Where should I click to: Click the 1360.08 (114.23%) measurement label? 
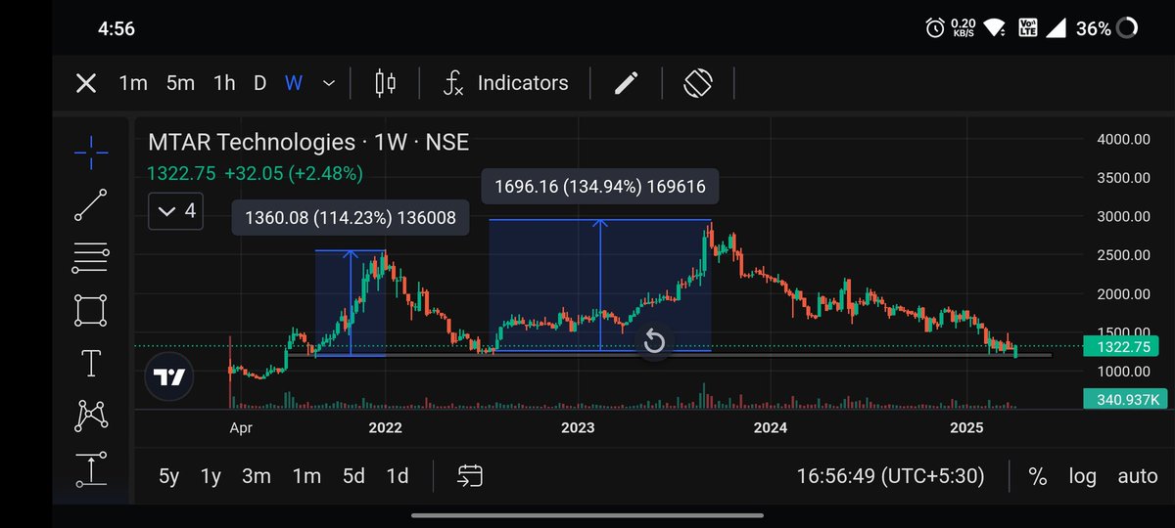click(351, 218)
